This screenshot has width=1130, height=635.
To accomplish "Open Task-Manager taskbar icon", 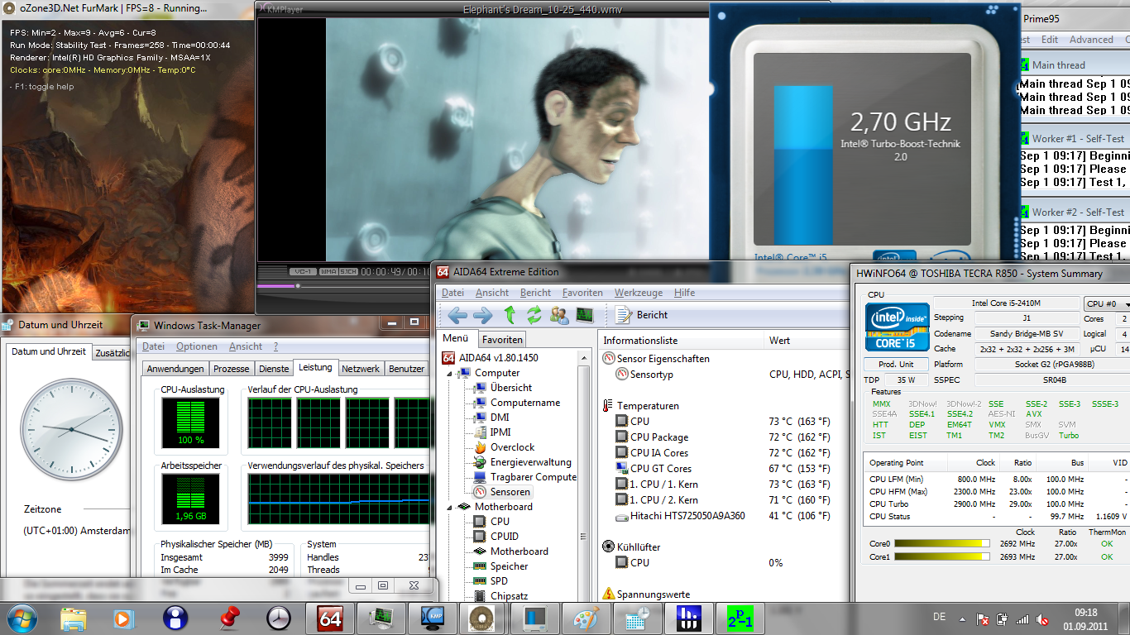I will [381, 618].
